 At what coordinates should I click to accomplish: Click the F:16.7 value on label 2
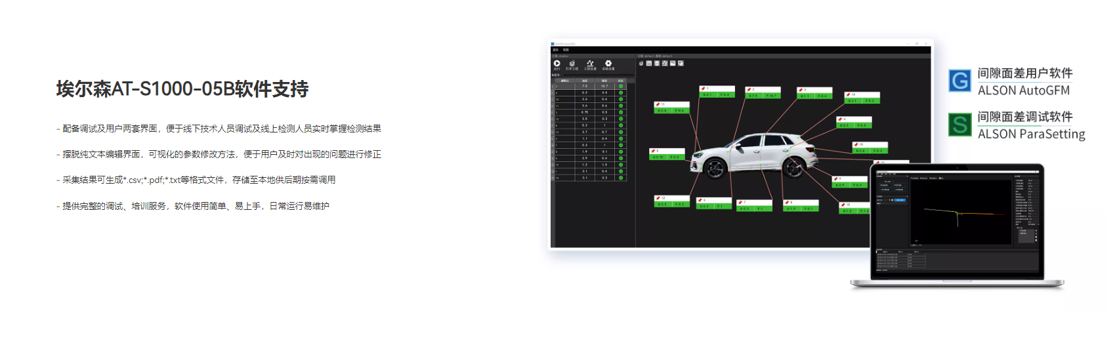coord(772,96)
